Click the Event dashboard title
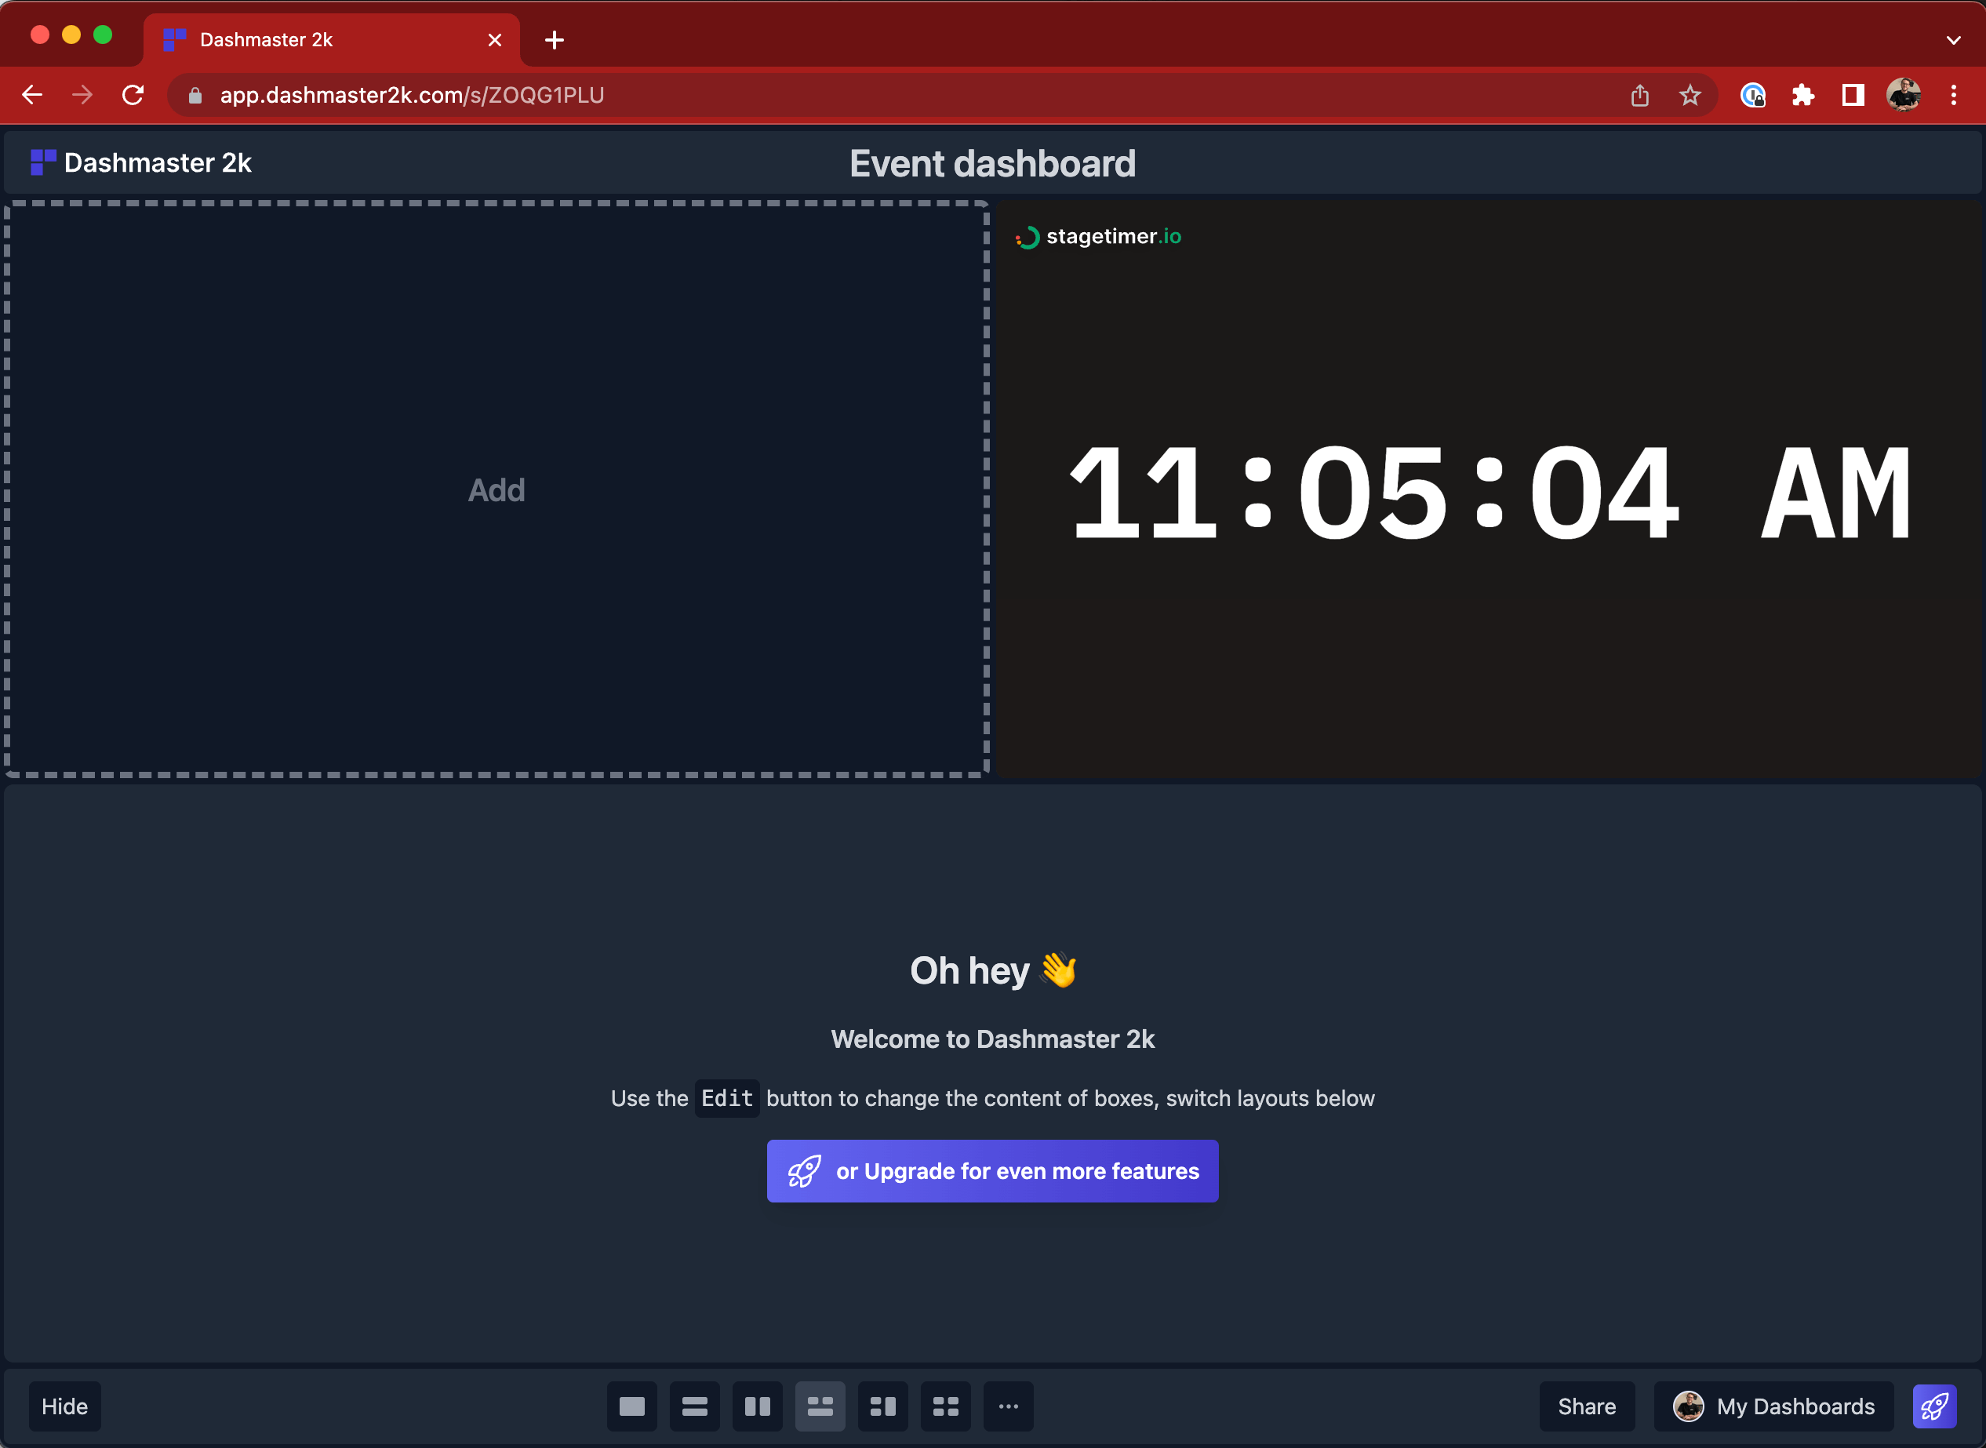The height and width of the screenshot is (1448, 1986). coord(992,163)
